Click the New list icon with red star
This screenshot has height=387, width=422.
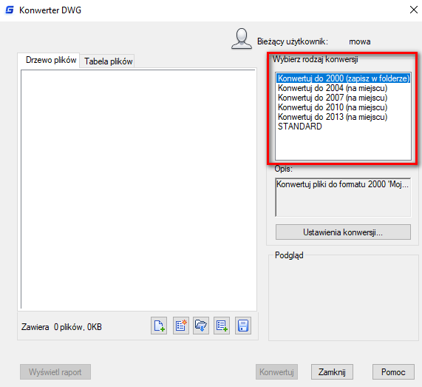[x=180, y=326]
